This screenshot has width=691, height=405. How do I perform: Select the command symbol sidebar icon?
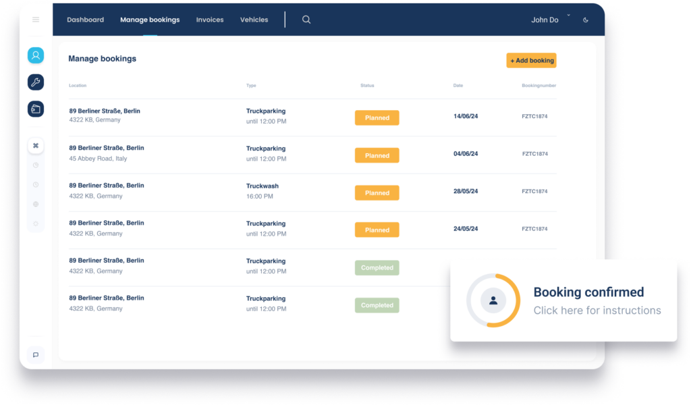click(36, 146)
